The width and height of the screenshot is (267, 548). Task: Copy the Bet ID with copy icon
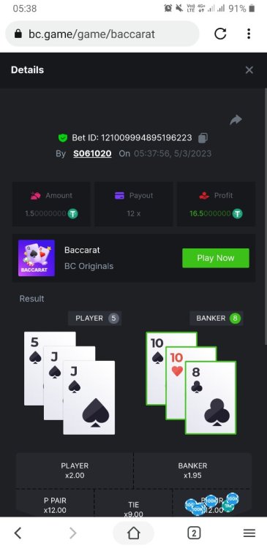(203, 138)
